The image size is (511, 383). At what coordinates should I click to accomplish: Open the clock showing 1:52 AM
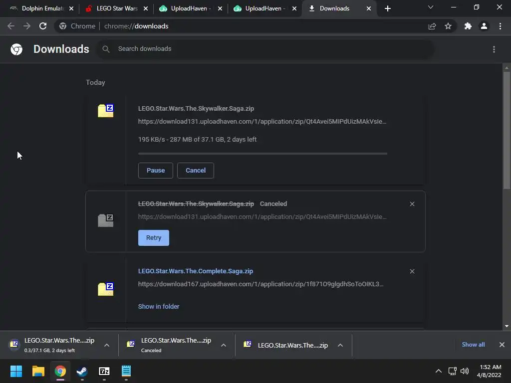tap(489, 371)
